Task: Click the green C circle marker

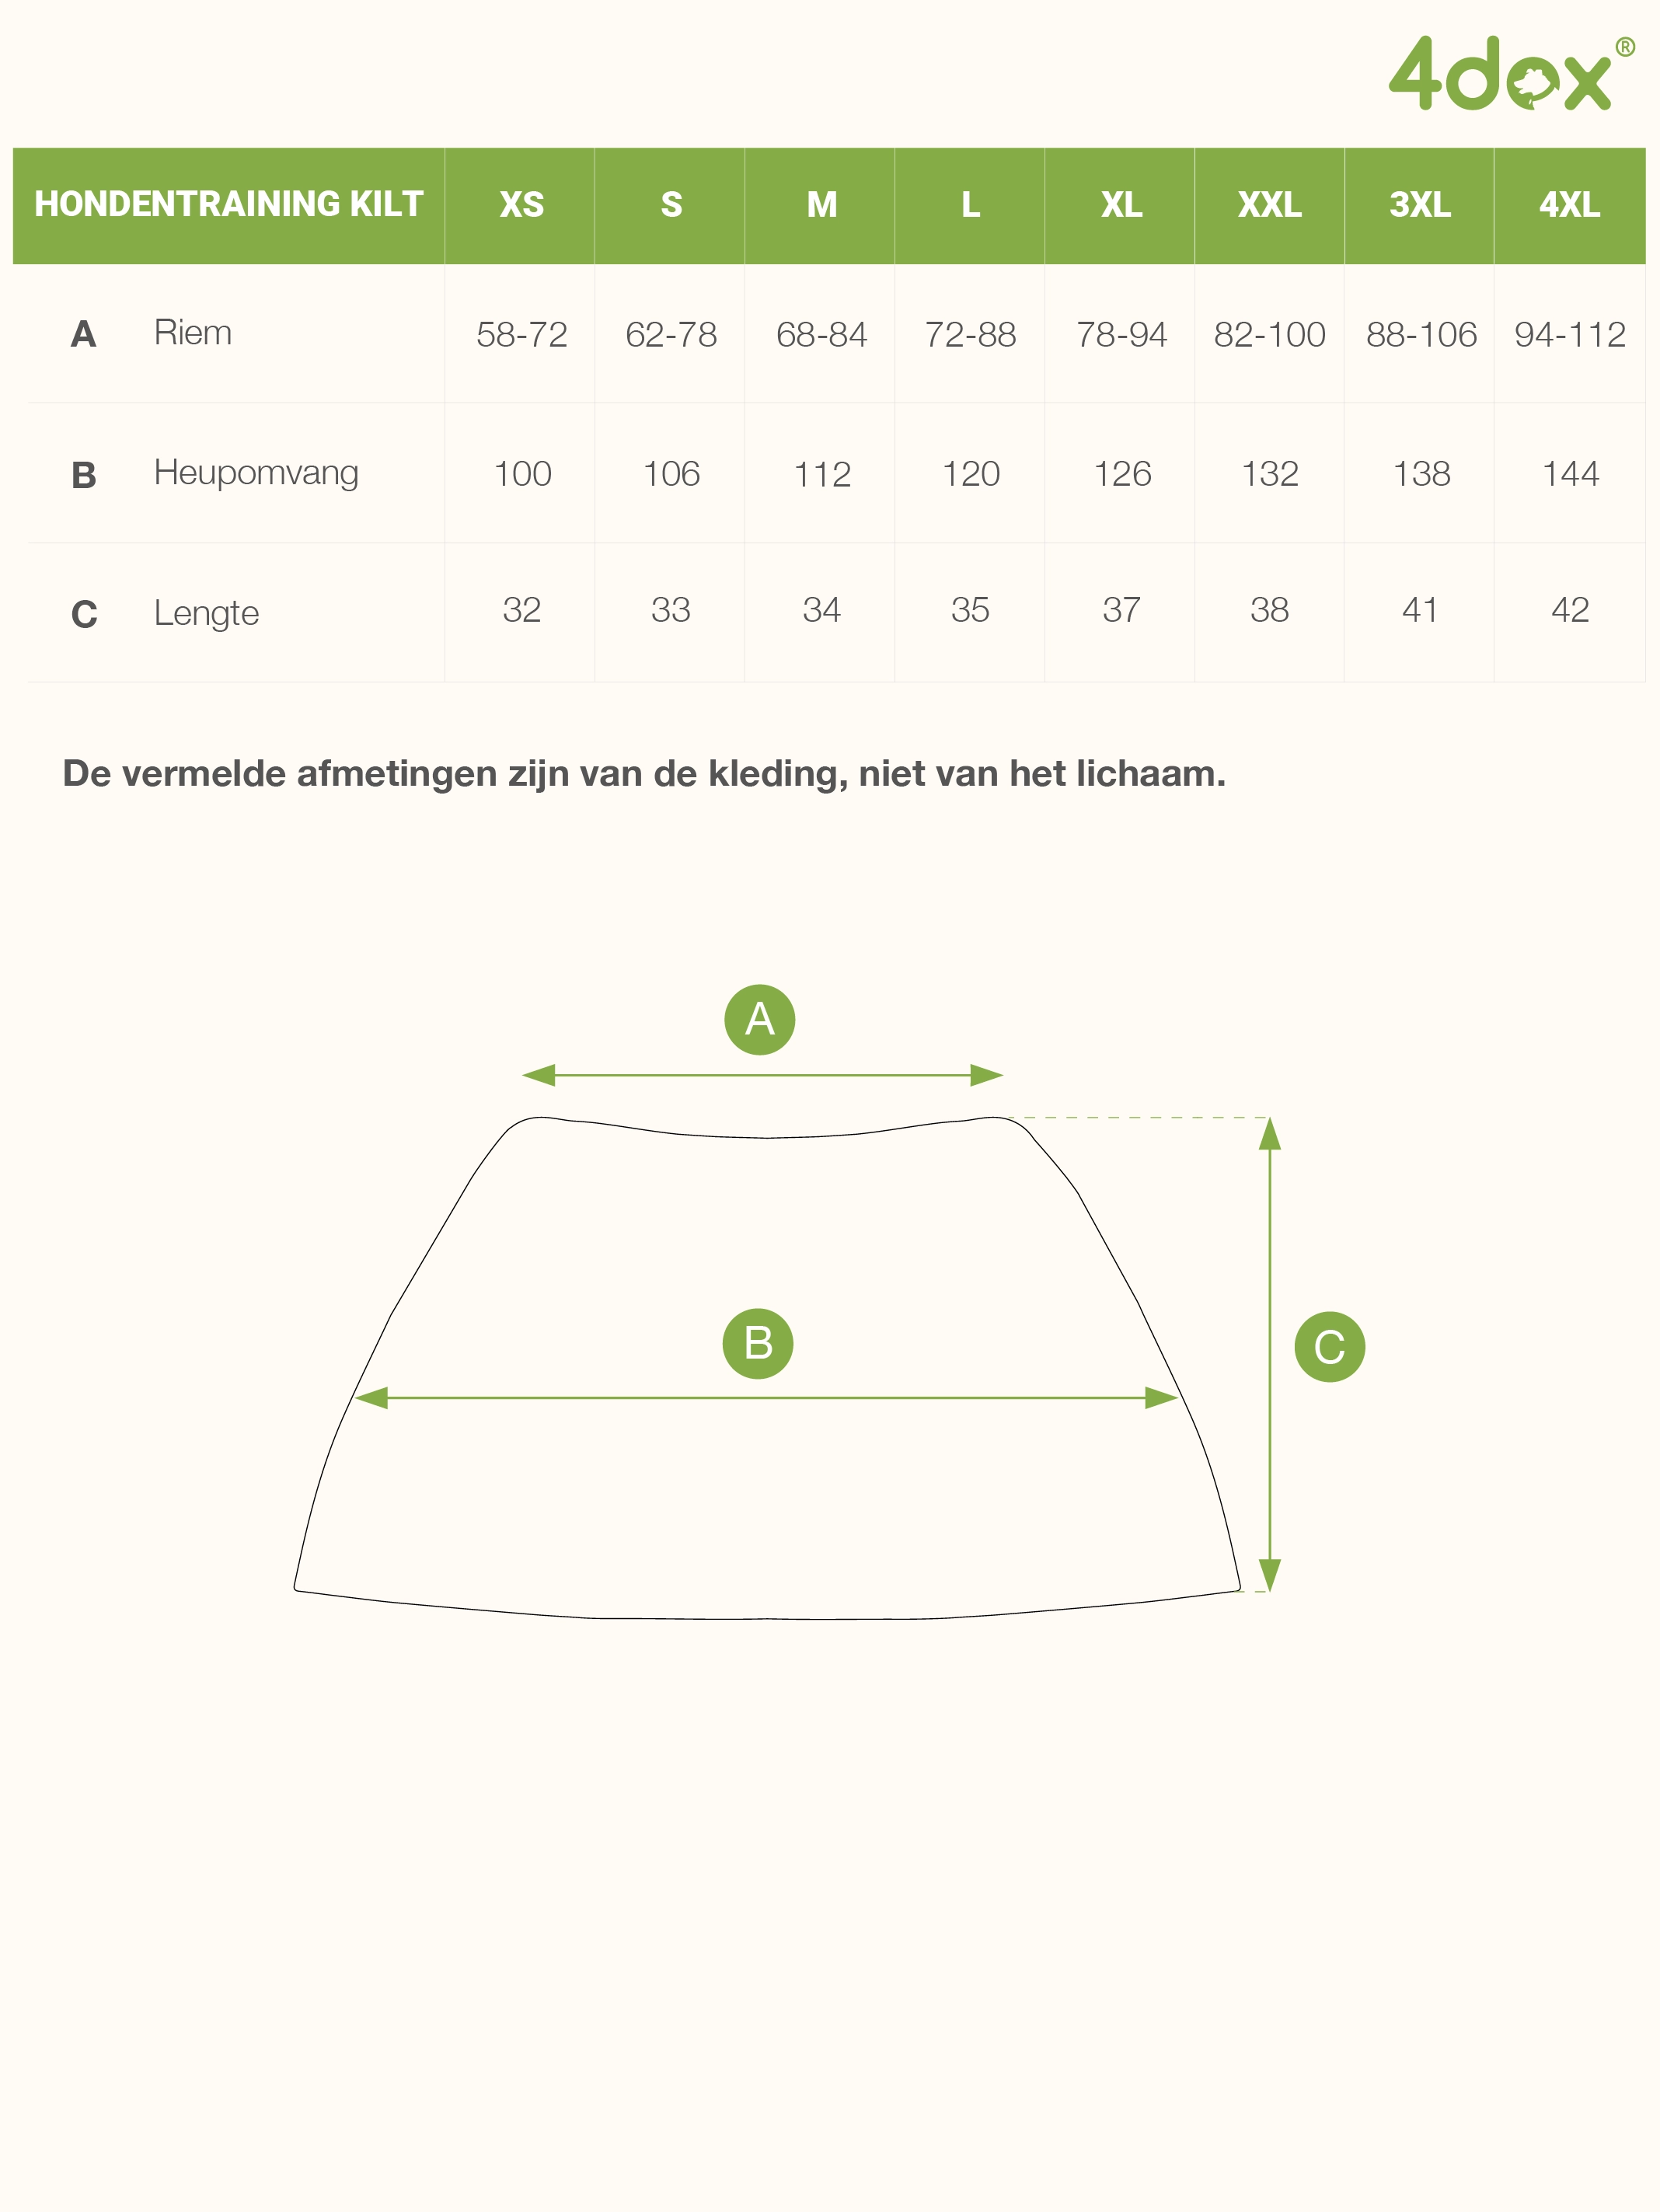Action: click(x=1329, y=1347)
